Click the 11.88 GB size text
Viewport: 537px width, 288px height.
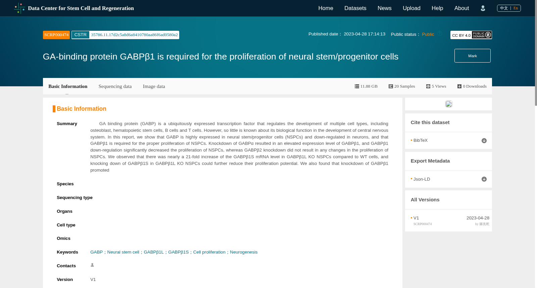pyautogui.click(x=369, y=86)
